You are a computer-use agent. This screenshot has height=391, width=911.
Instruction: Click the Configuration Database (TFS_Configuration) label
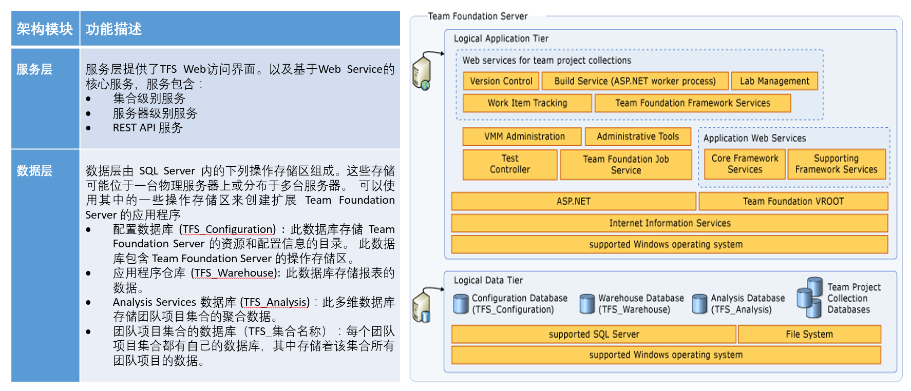point(520,304)
